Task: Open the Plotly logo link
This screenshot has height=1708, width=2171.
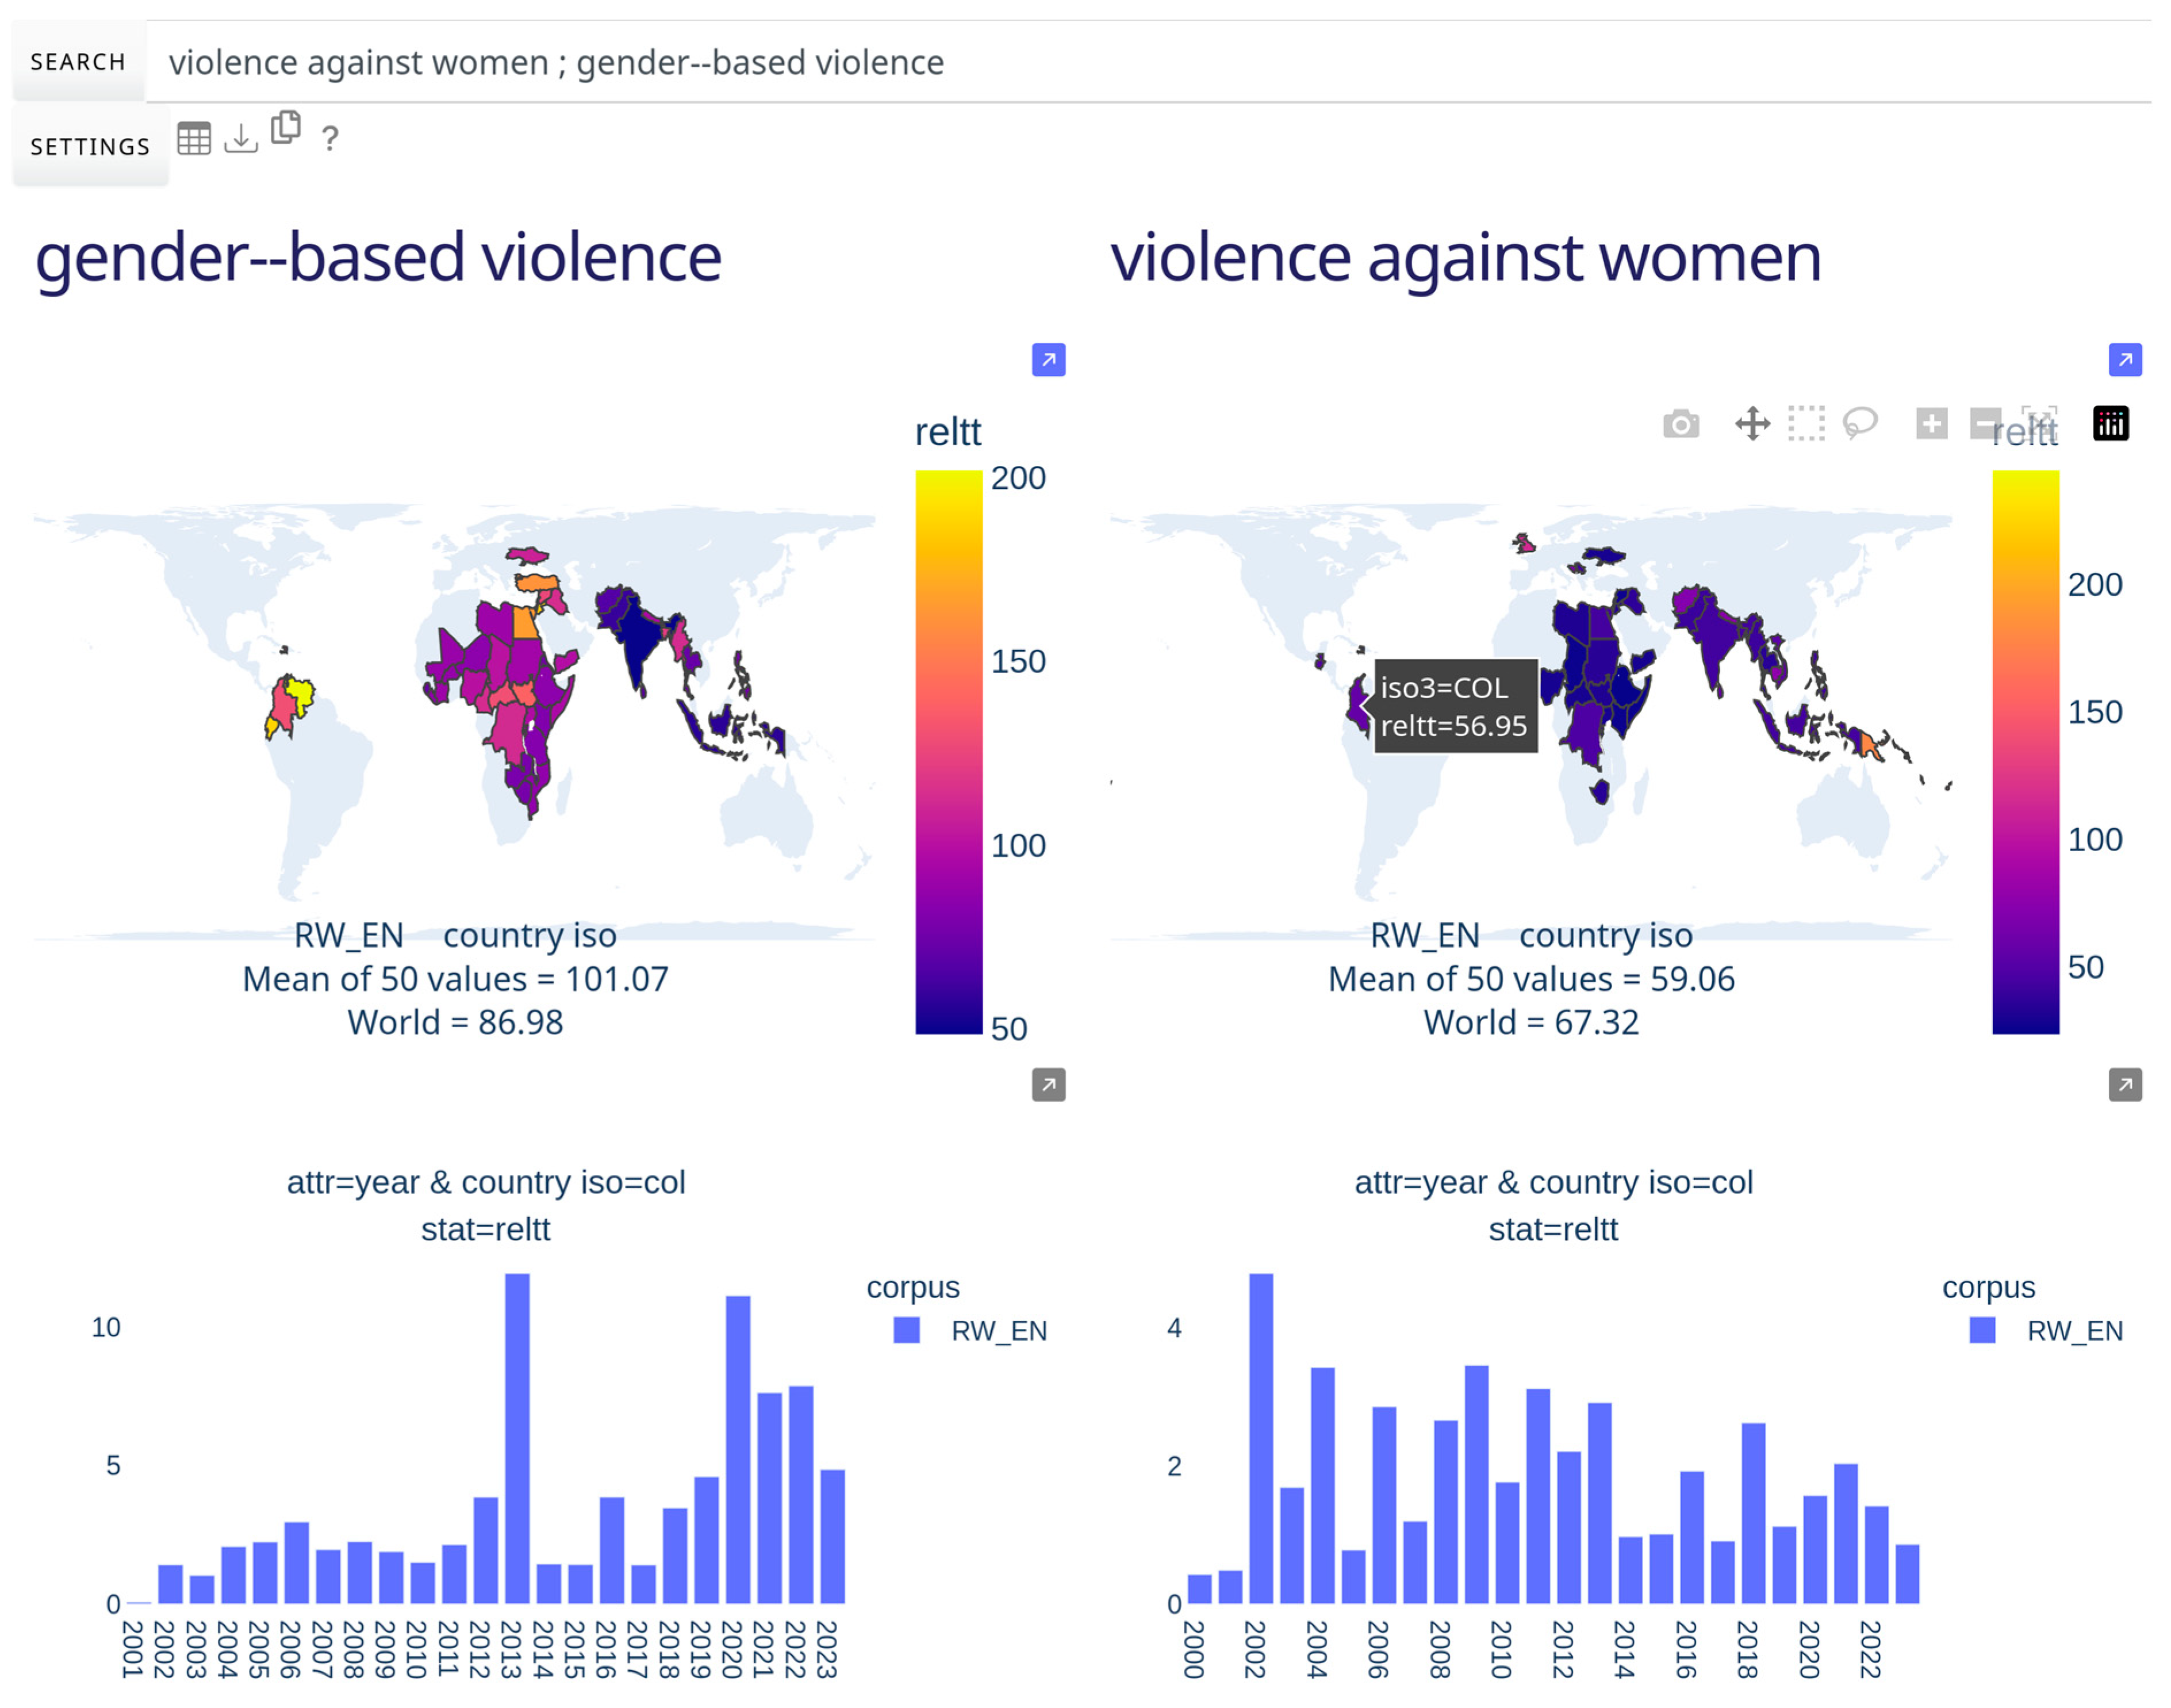Action: pyautogui.click(x=2110, y=424)
